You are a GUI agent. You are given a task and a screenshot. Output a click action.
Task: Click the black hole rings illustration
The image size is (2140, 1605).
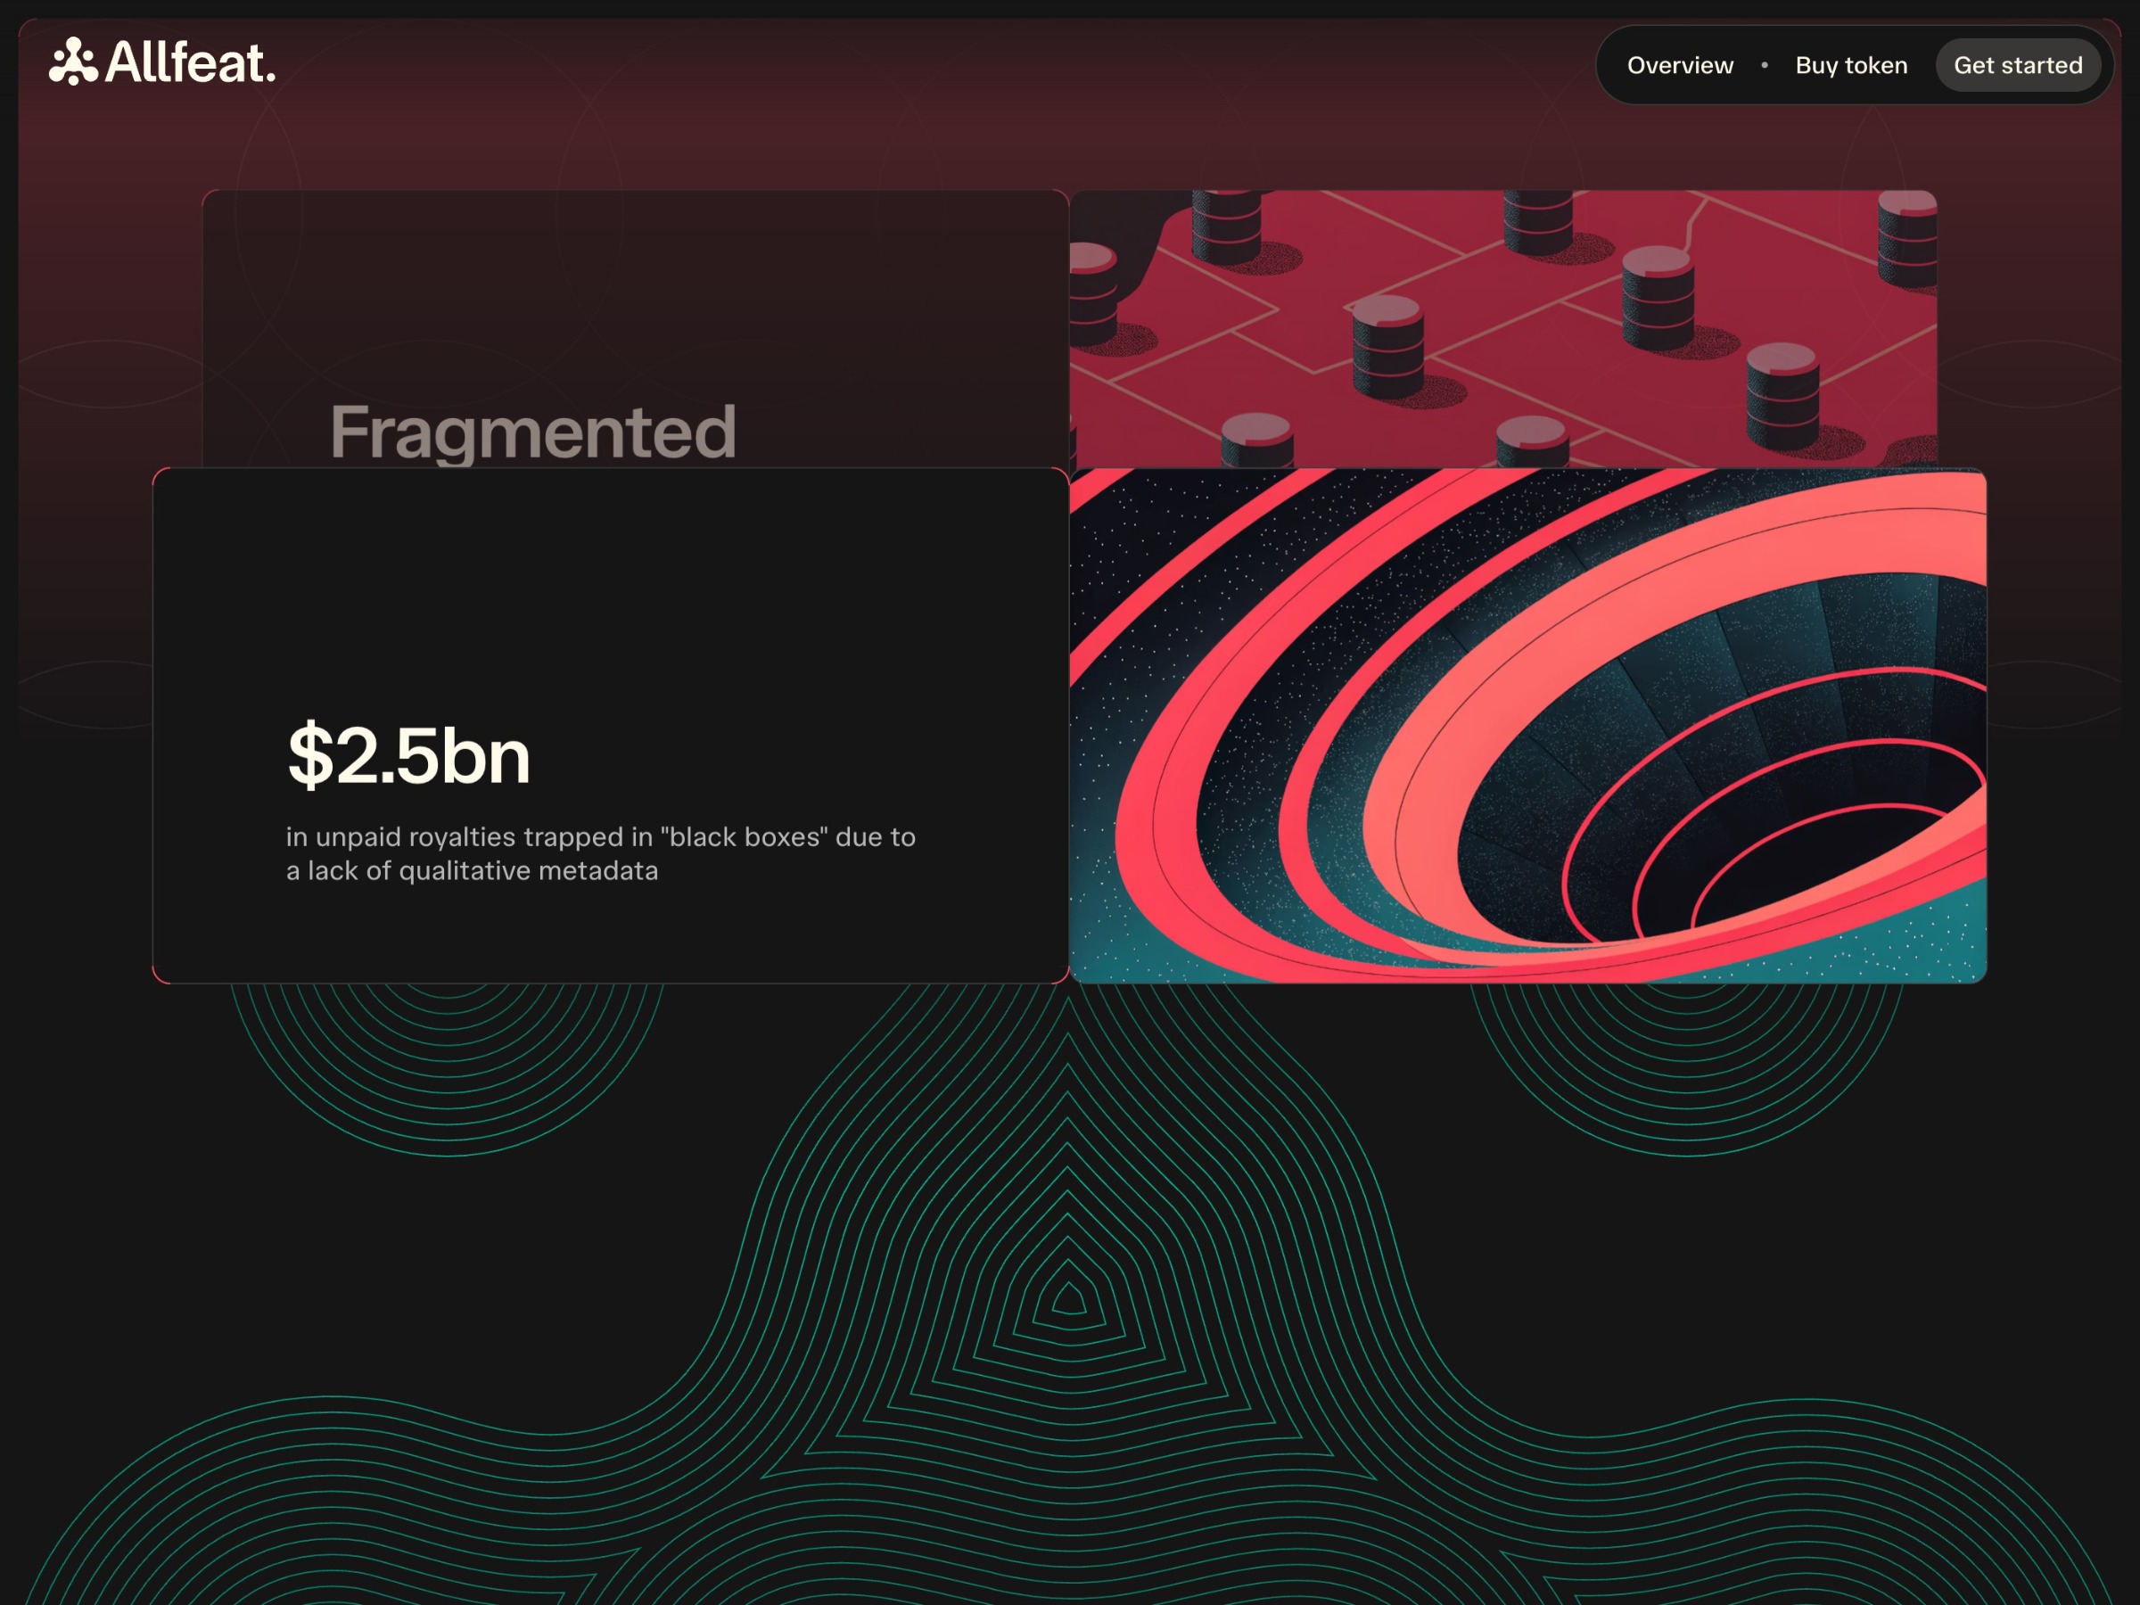coord(1527,726)
